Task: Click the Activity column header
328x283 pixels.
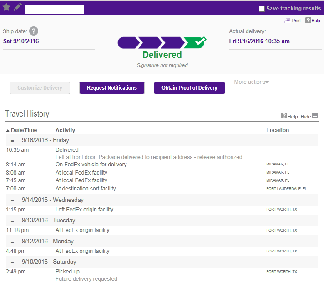Action: coord(65,130)
